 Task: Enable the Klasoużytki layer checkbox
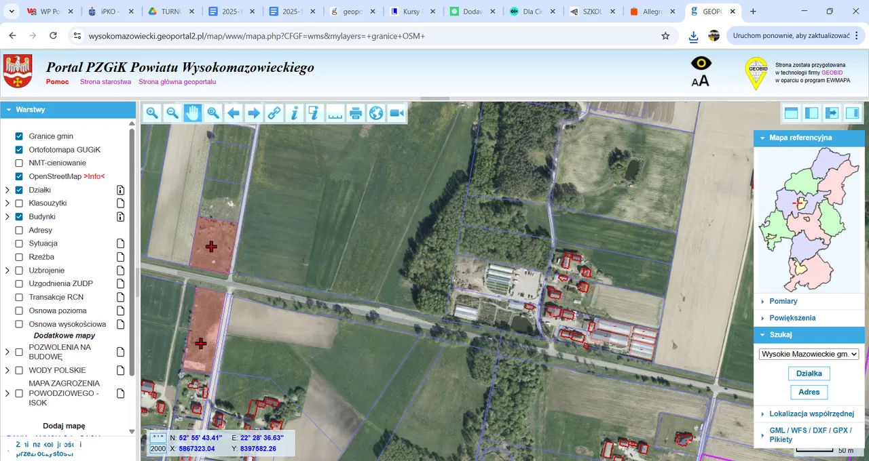pyautogui.click(x=19, y=203)
